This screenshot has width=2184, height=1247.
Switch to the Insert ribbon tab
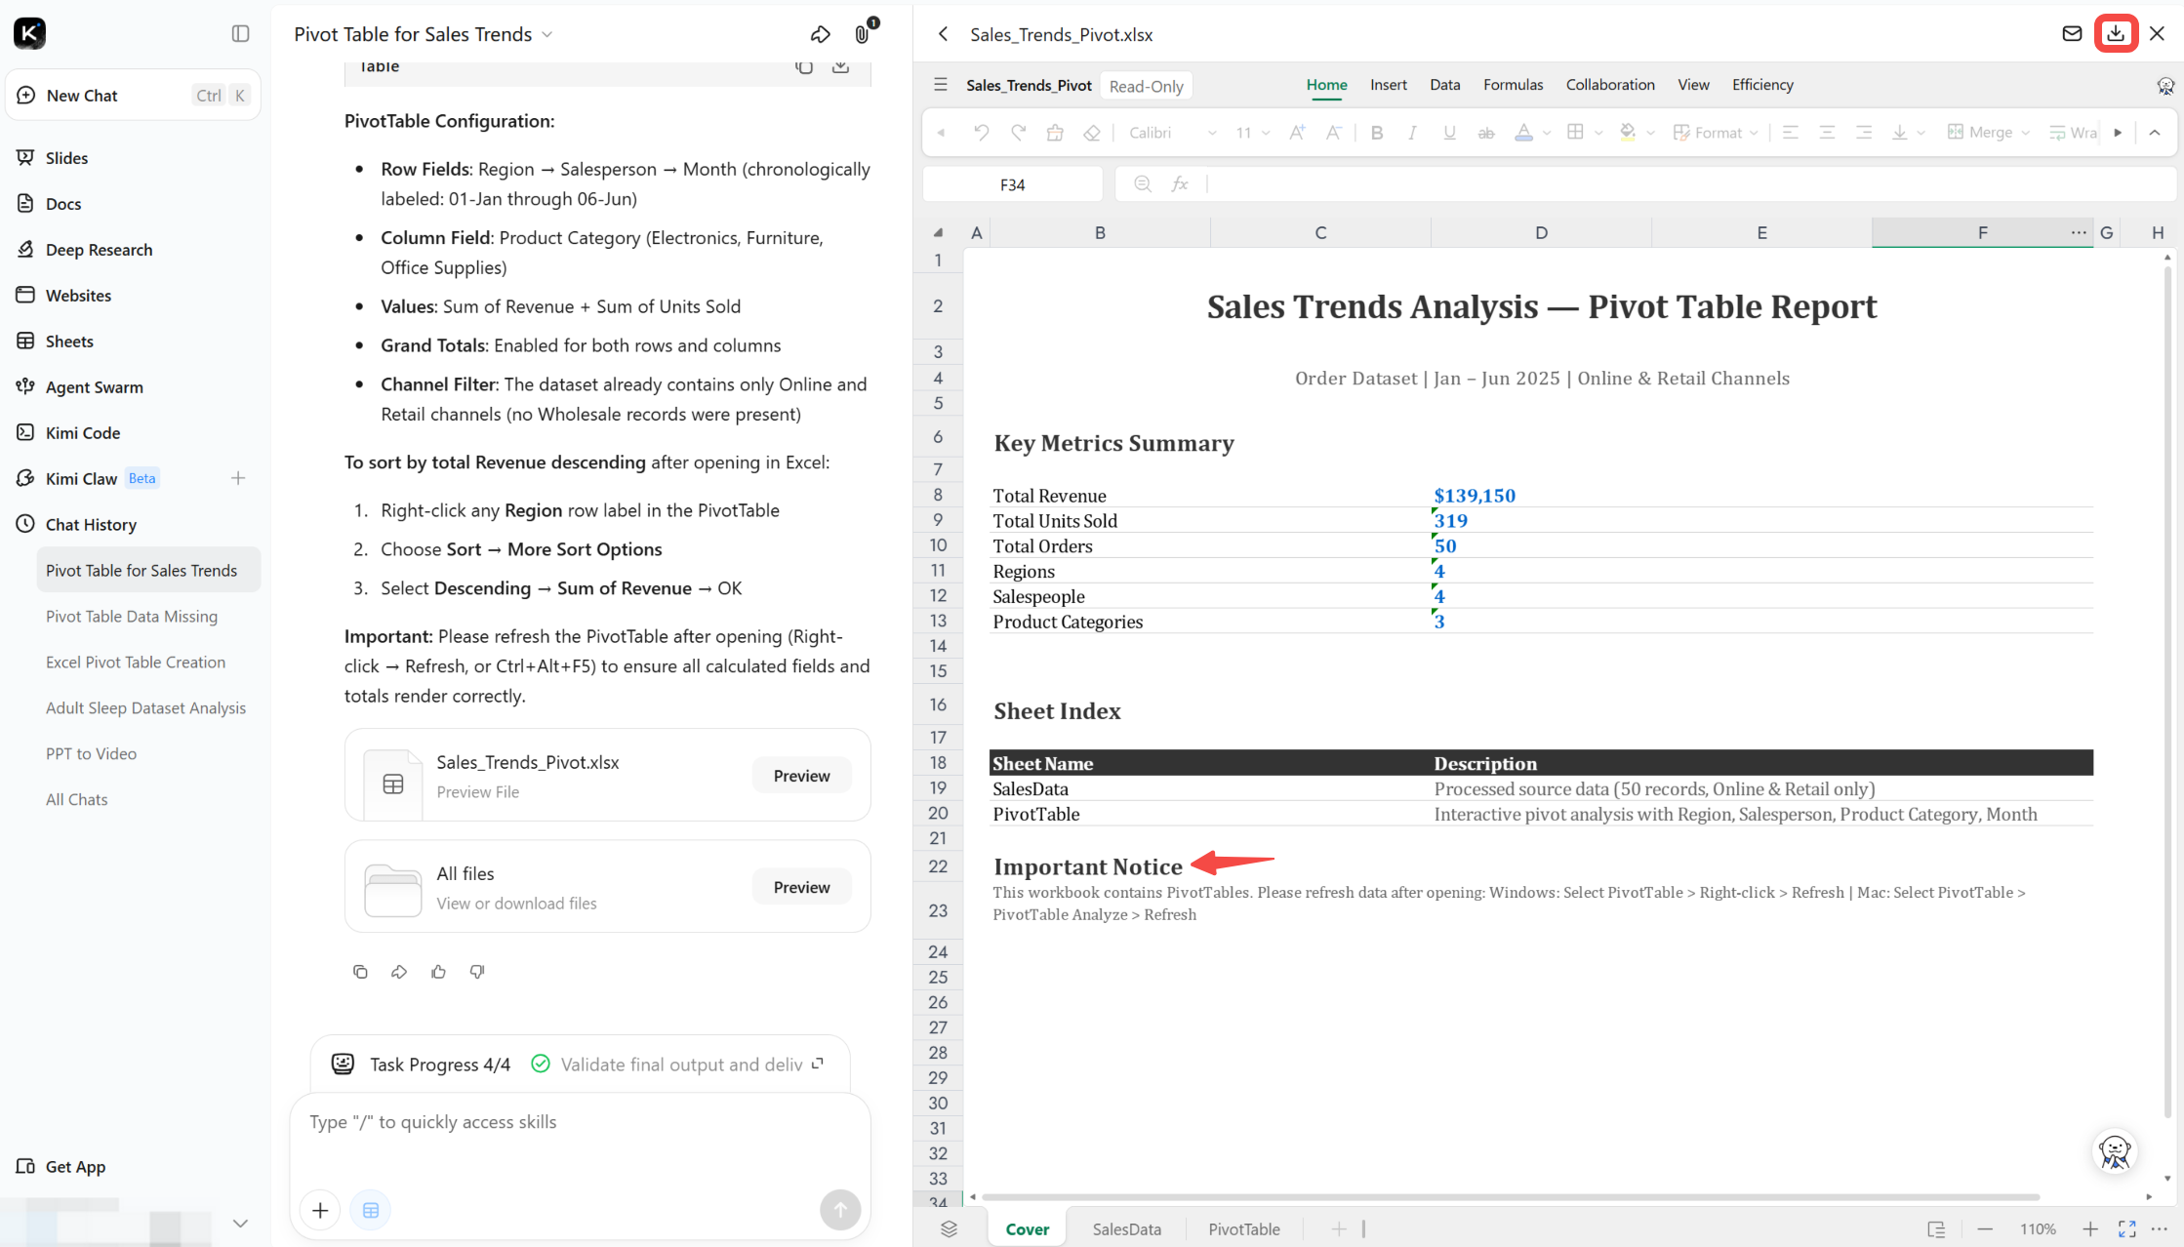coord(1388,85)
